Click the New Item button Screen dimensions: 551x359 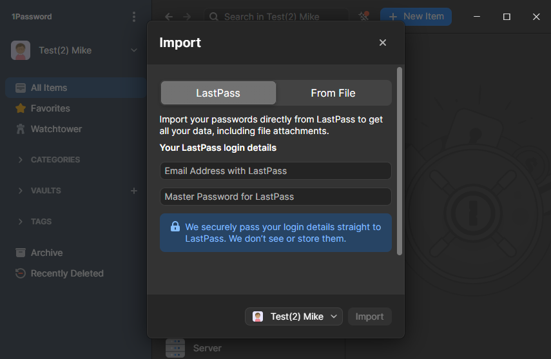click(416, 17)
